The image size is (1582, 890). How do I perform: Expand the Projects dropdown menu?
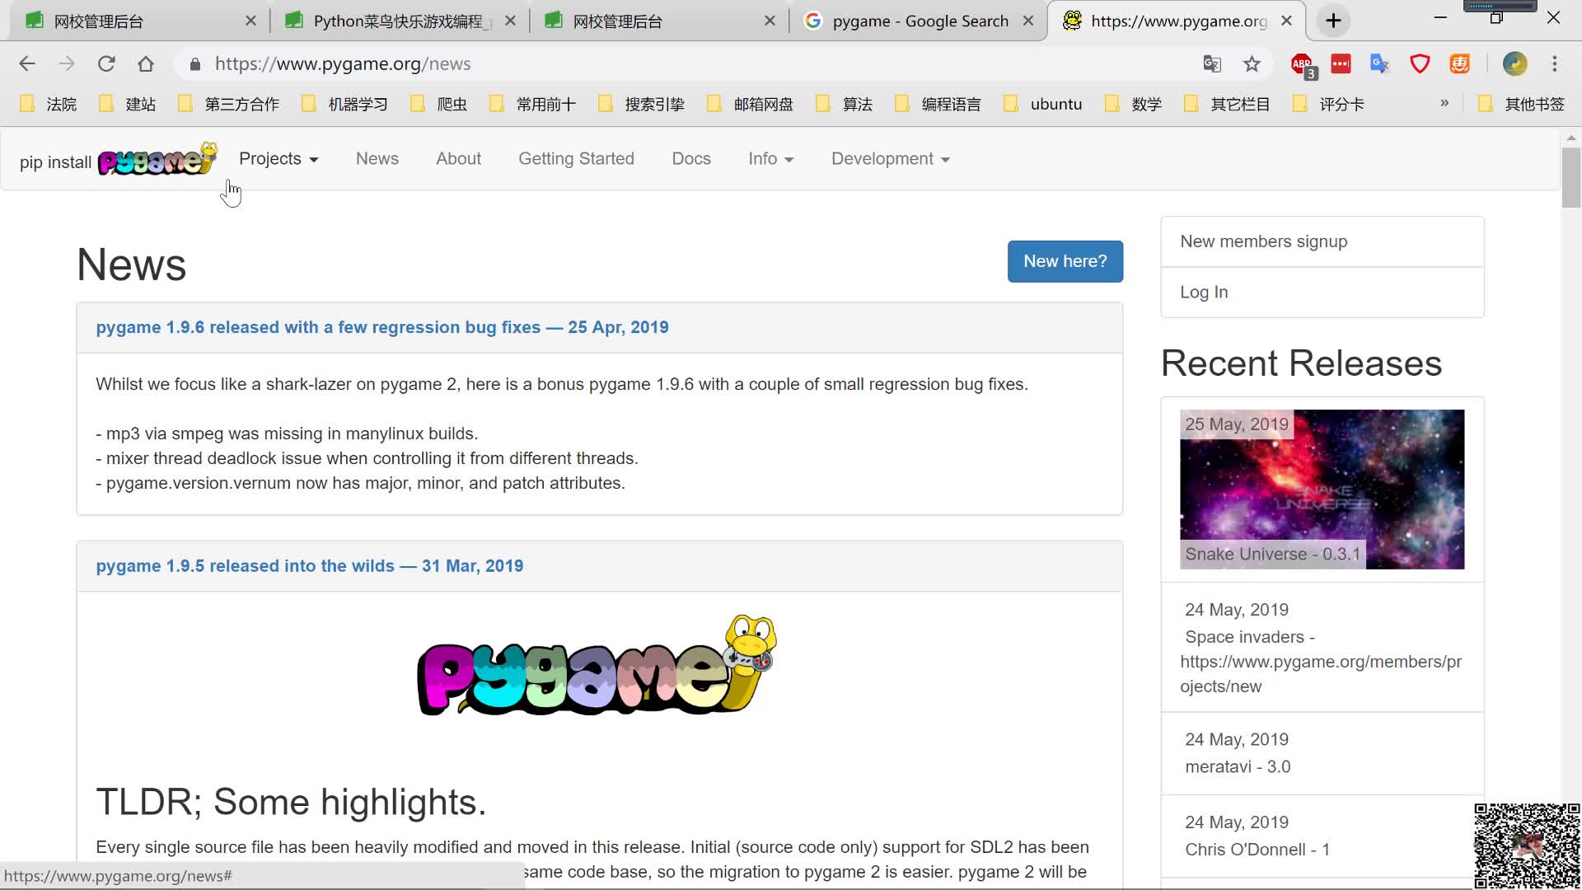[x=277, y=159]
